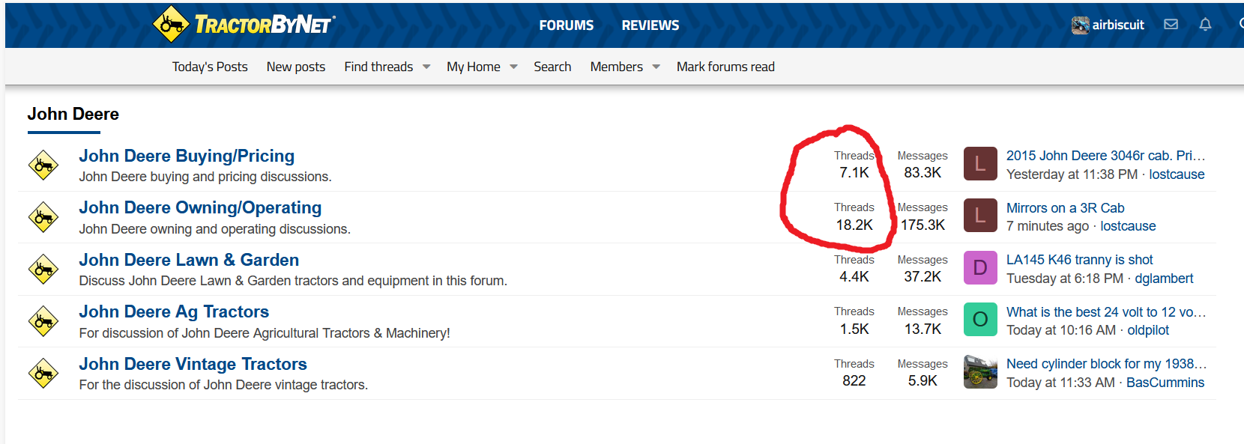
Task: Click the John Deere Owning/Operating forum icon
Action: [x=43, y=217]
